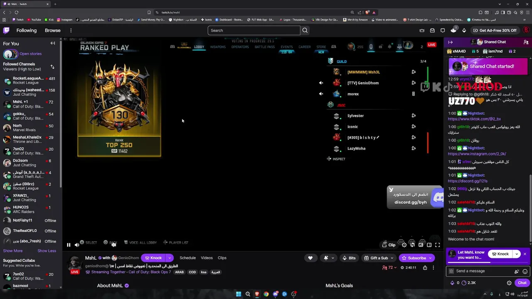This screenshot has width=532, height=299.
Task: Click the Twitch Search box
Action: coord(254,30)
